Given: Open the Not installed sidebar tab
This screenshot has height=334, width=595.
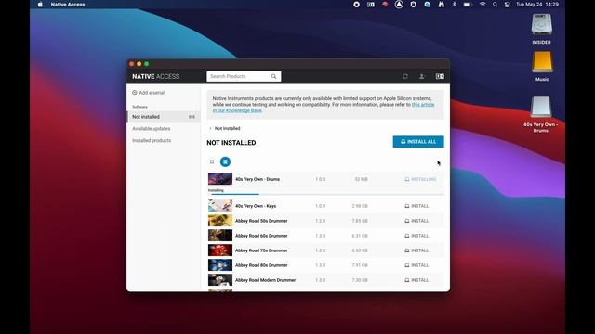Looking at the screenshot, I should tap(164, 117).
